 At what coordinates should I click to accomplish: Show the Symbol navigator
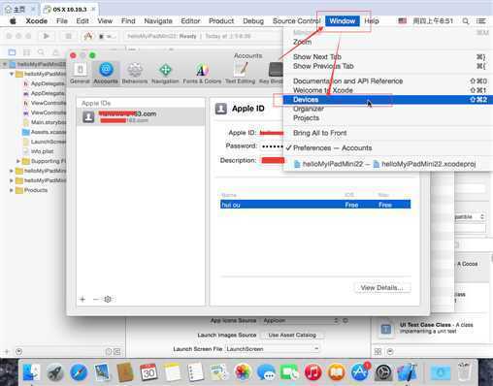(x=26, y=52)
